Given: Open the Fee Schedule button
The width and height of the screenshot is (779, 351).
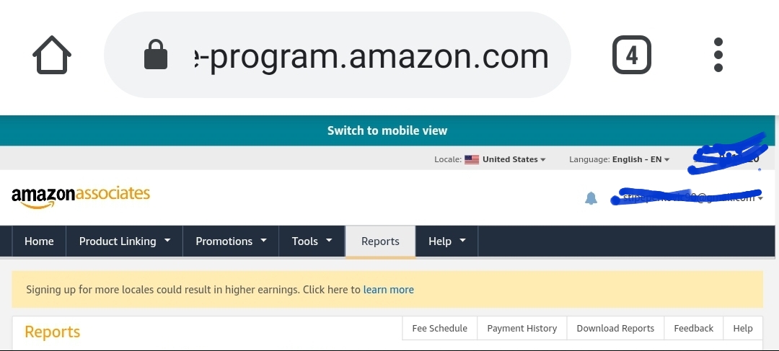Looking at the screenshot, I should [440, 328].
